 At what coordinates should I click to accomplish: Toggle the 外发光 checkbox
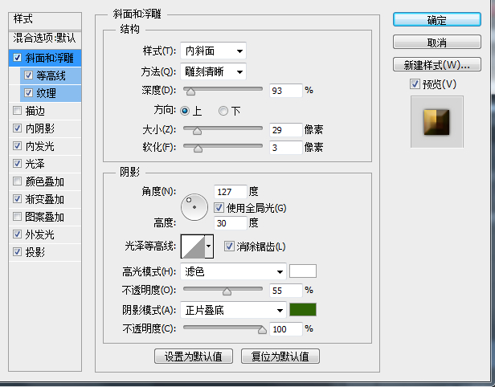17,234
